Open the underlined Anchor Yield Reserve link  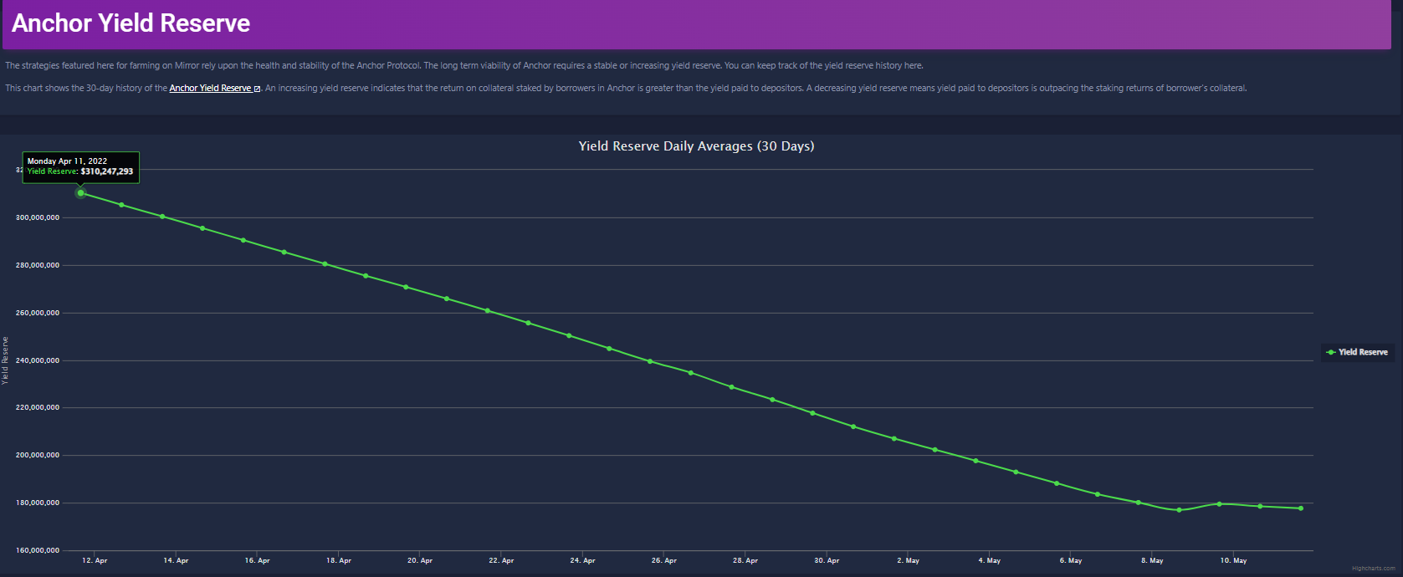(210, 88)
